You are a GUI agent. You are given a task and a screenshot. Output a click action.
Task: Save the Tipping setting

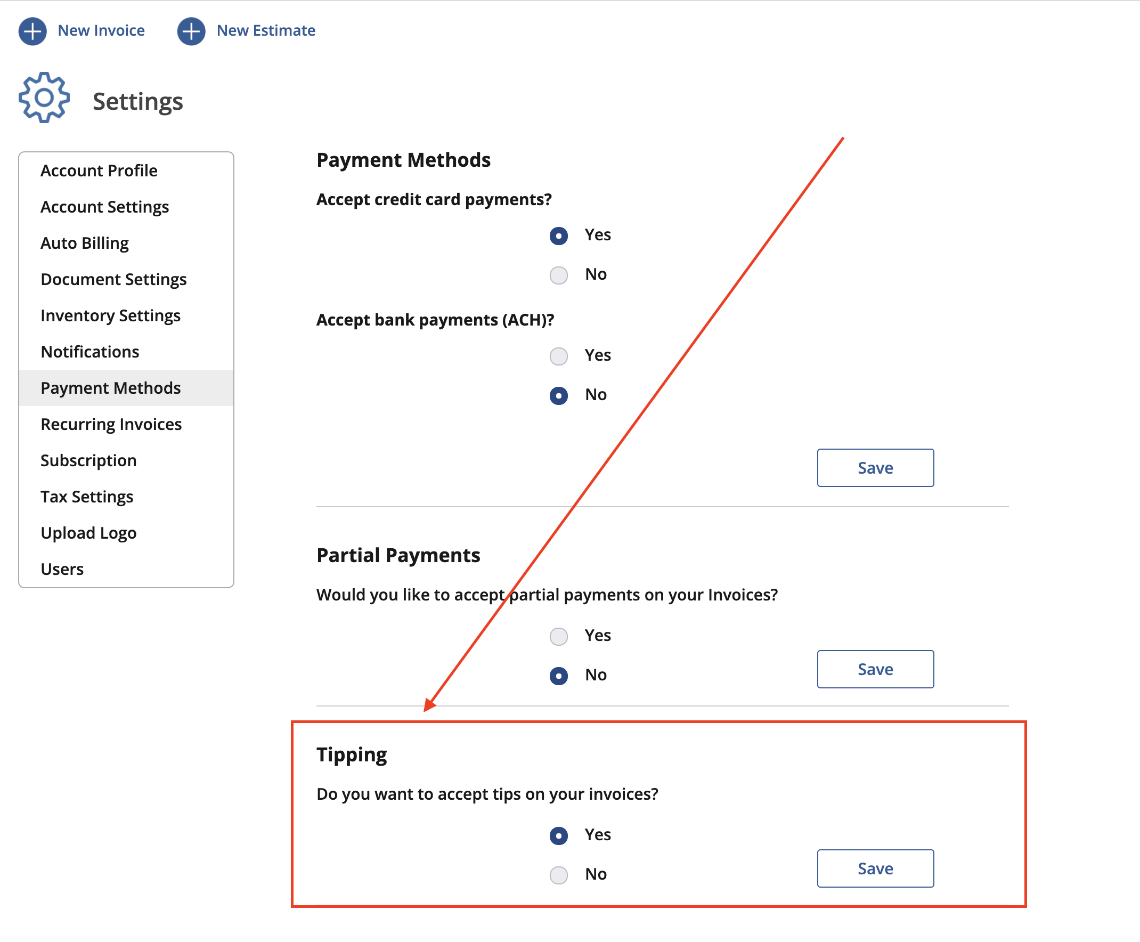coord(875,868)
